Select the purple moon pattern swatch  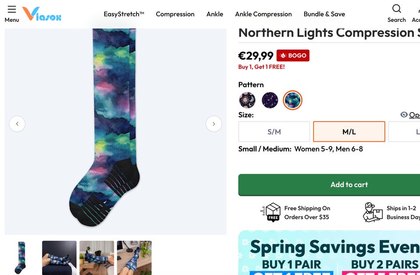[x=270, y=100]
